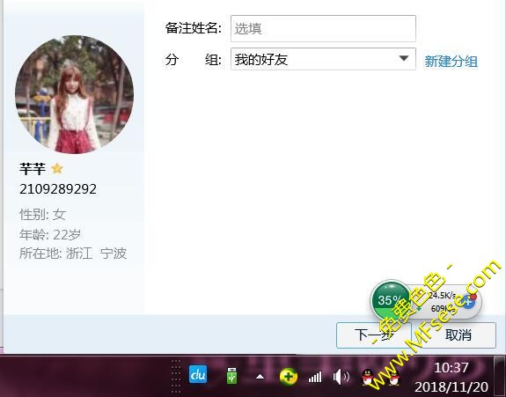Click the 备注姓名 optional text field
The width and height of the screenshot is (506, 397).
click(x=323, y=28)
